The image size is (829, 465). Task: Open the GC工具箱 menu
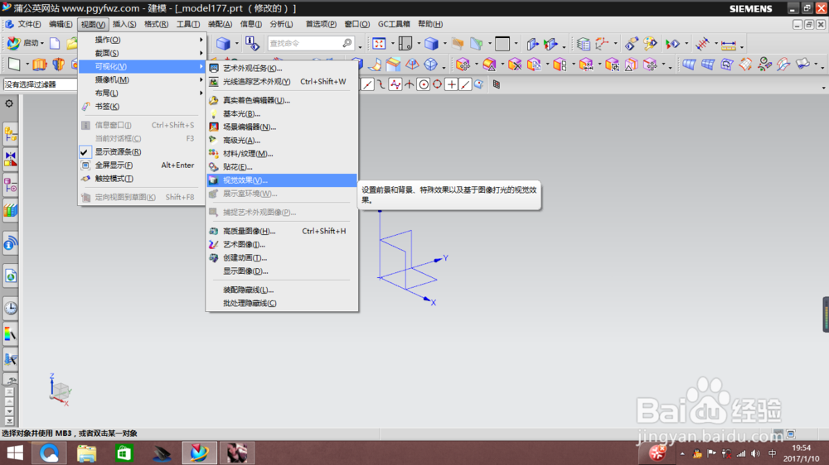394,24
